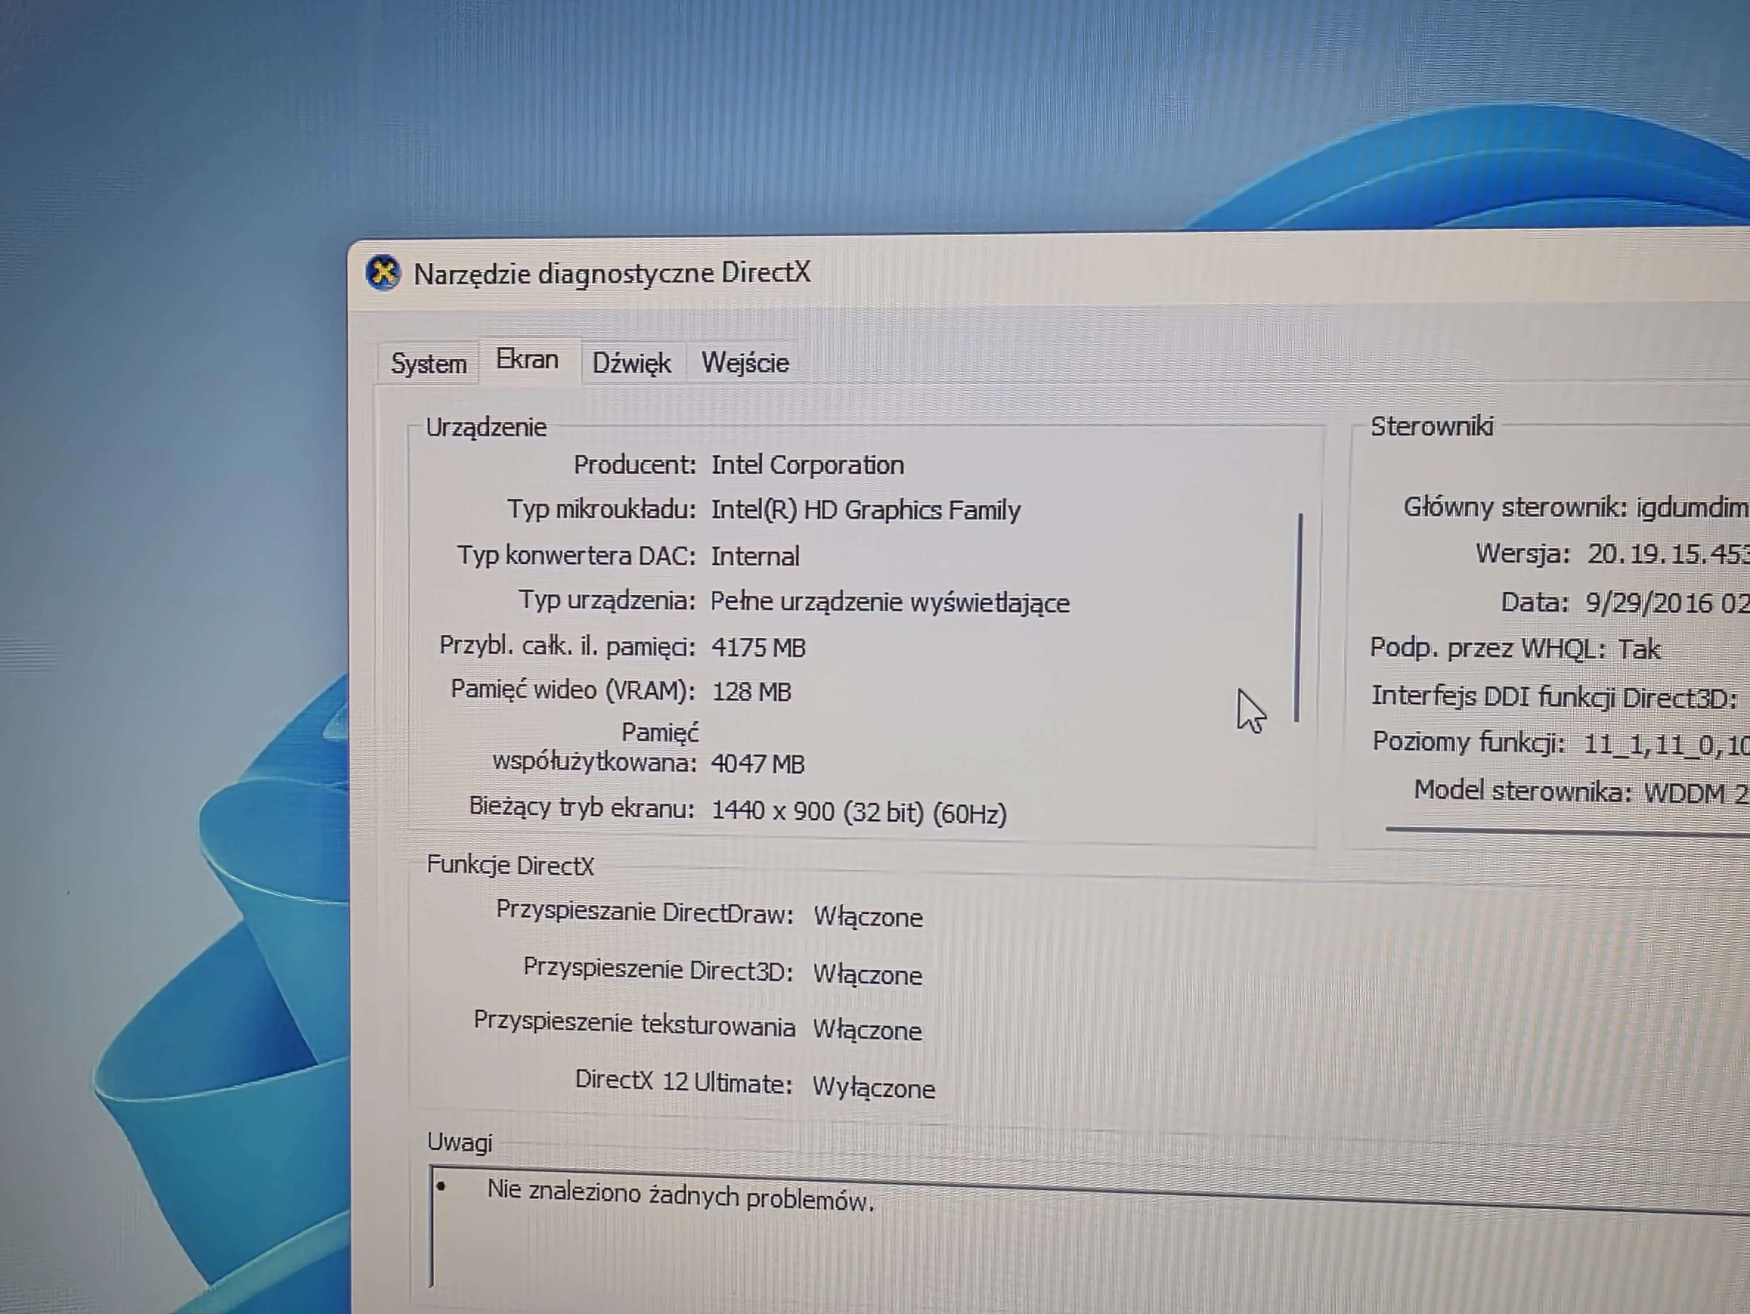Click the 'Przyspieszenie Direct3D' status Włączone
Screen dimensions: 1750x1314
coord(868,975)
